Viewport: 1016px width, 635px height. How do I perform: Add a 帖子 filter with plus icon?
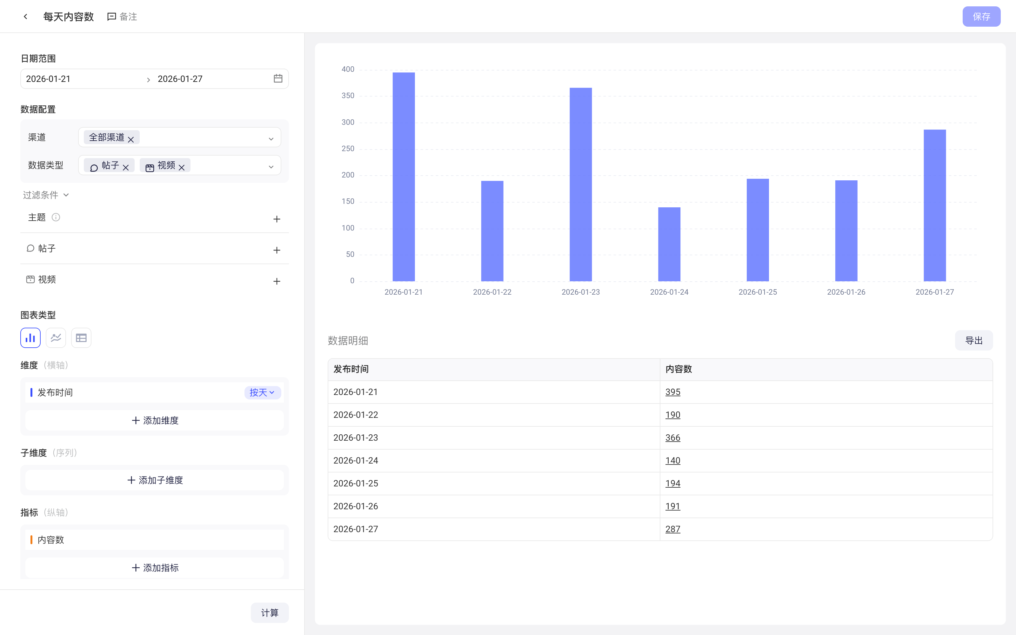pyautogui.click(x=277, y=250)
